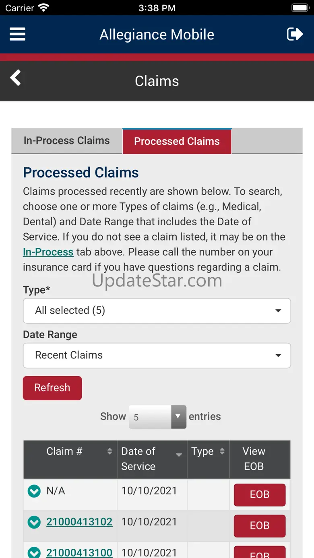Go back using the Claims back arrow
This screenshot has height=558, width=314.
(x=16, y=78)
